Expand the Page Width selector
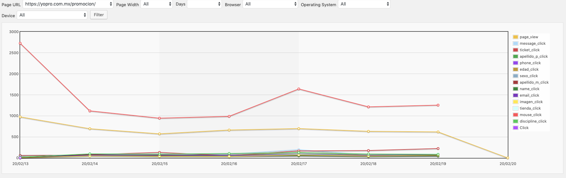 click(157, 4)
